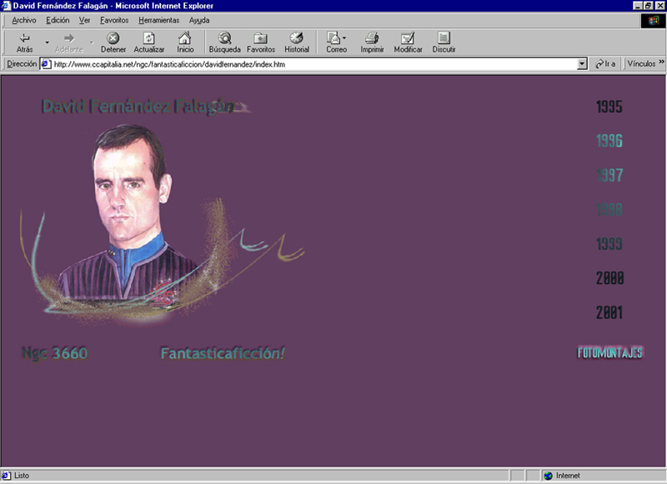Go to the home page via Inicio

(x=185, y=42)
